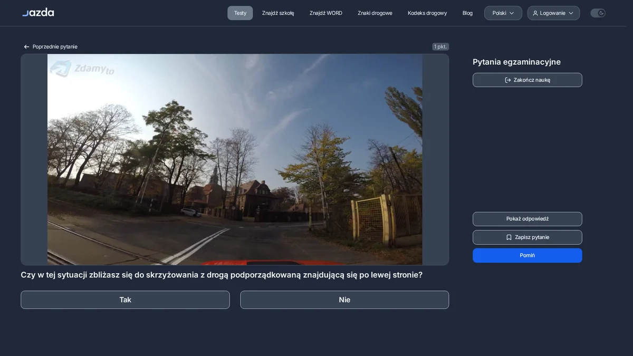Click the back arrow beside Poprzednie pytanie
The image size is (633, 356).
click(x=26, y=47)
